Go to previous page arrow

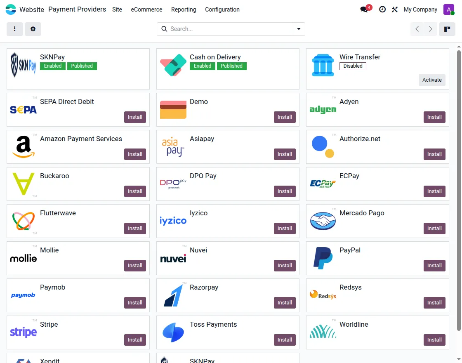pos(417,29)
